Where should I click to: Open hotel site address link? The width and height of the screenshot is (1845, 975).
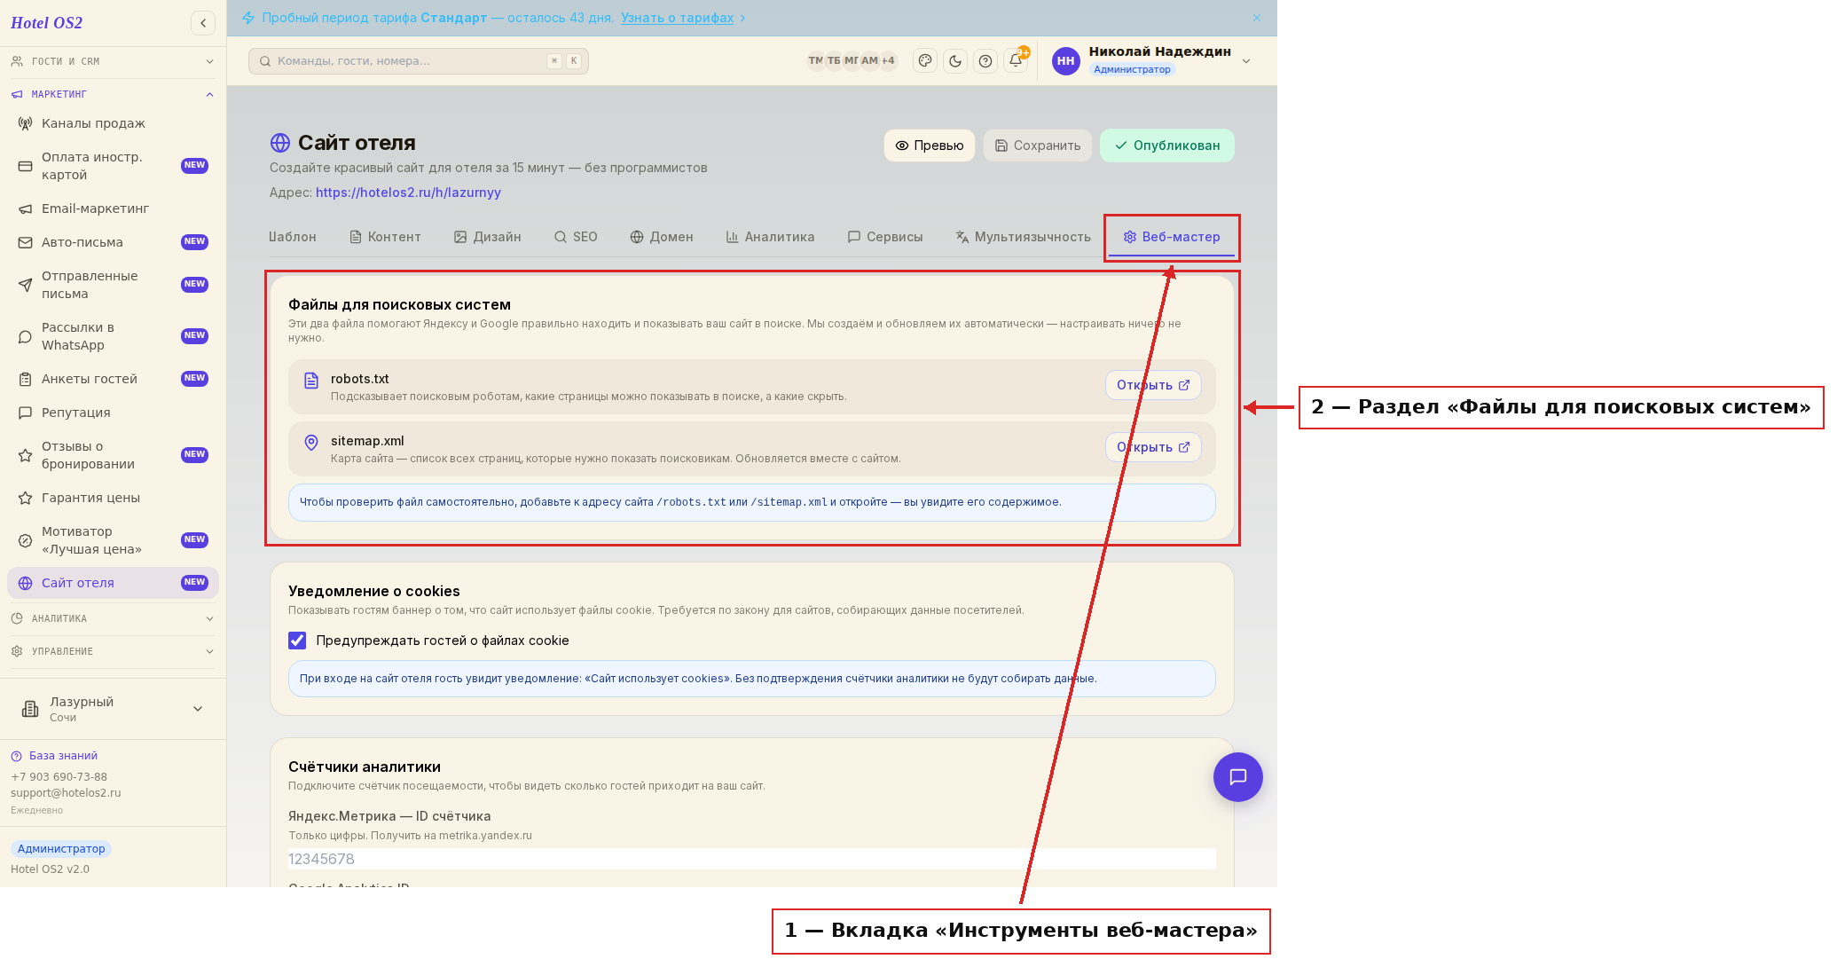coord(408,193)
